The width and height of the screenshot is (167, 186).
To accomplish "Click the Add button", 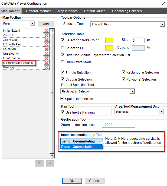I will point(46,24).
